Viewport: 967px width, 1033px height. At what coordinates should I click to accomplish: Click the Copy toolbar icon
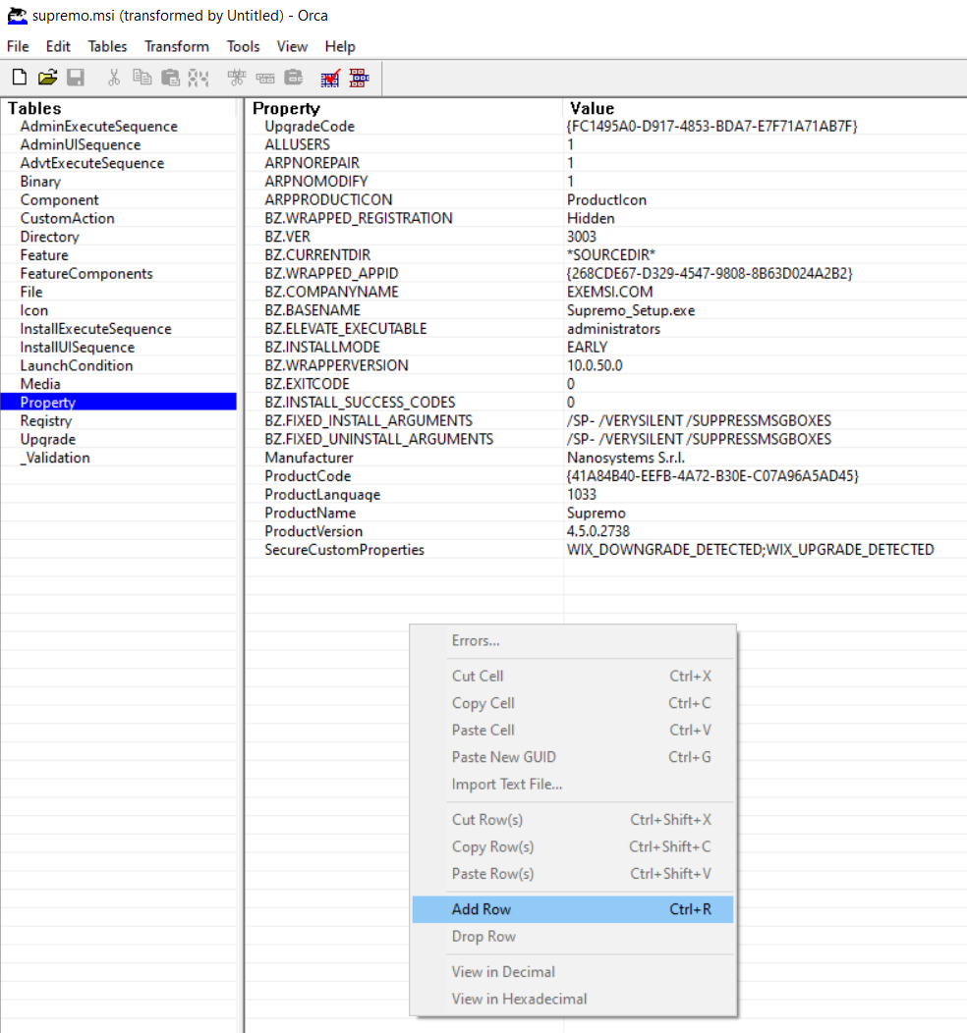coord(142,78)
